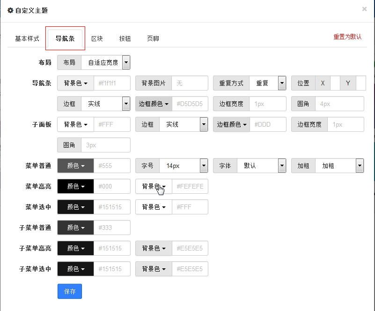This screenshot has width=375, height=311.
Task: Open 子菜单普通 颜色 swatch picker
Action: pyautogui.click(x=75, y=228)
